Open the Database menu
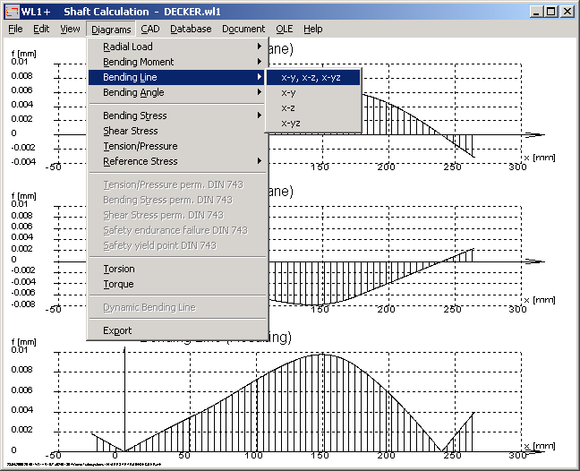 (x=191, y=29)
